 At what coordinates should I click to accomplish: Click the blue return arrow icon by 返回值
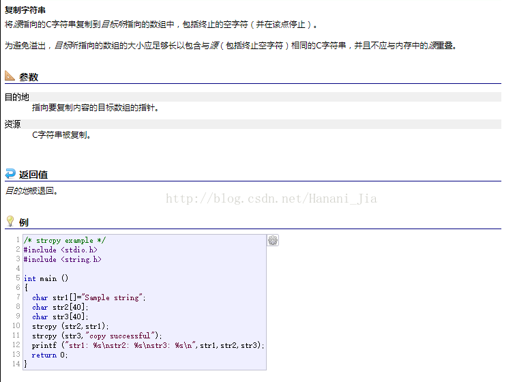(10, 173)
